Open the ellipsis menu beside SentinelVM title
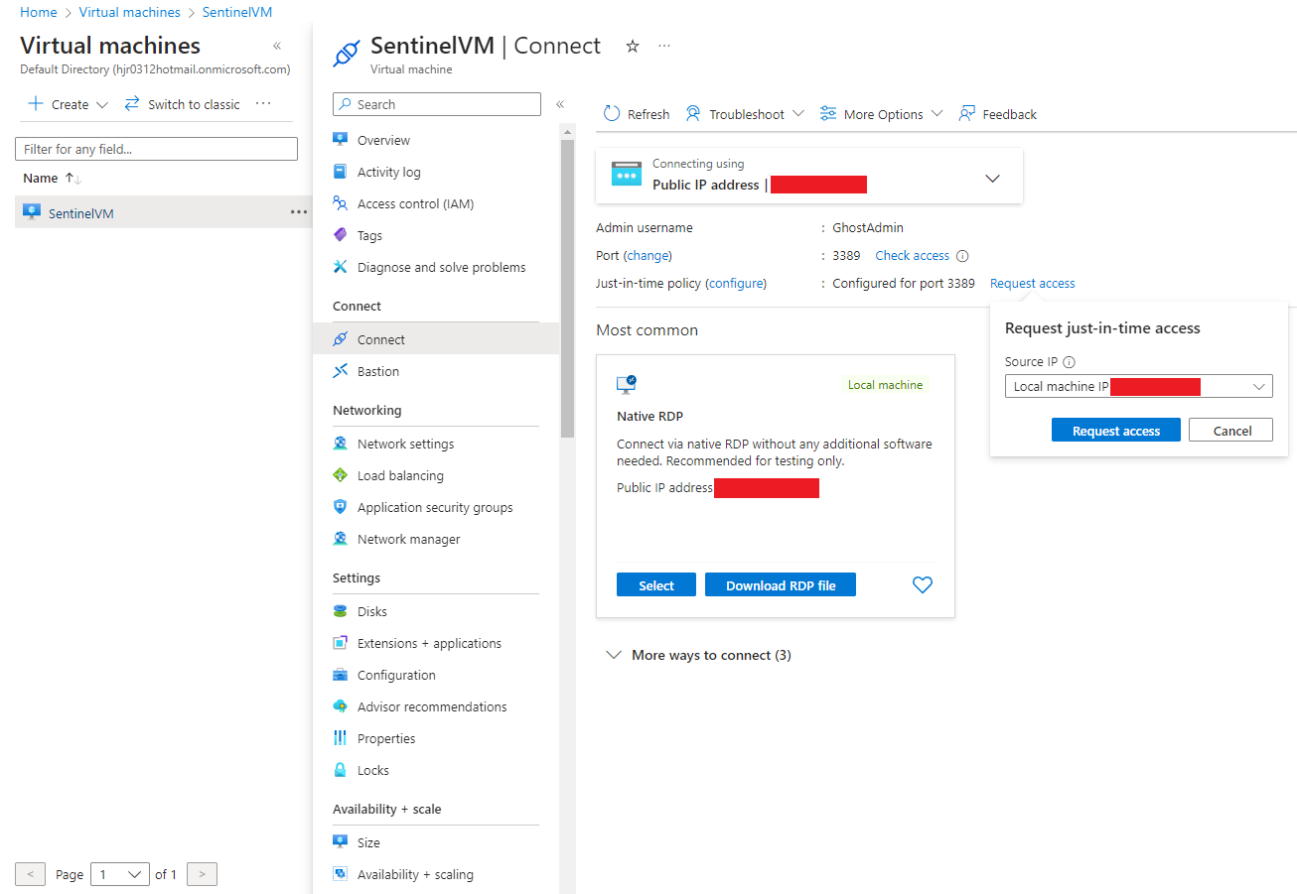Viewport: 1297px width, 894px height. [664, 46]
